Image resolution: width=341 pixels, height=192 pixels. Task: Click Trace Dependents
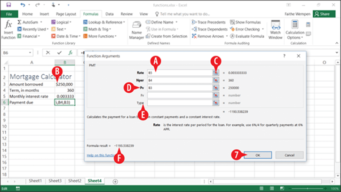(x=210, y=29)
